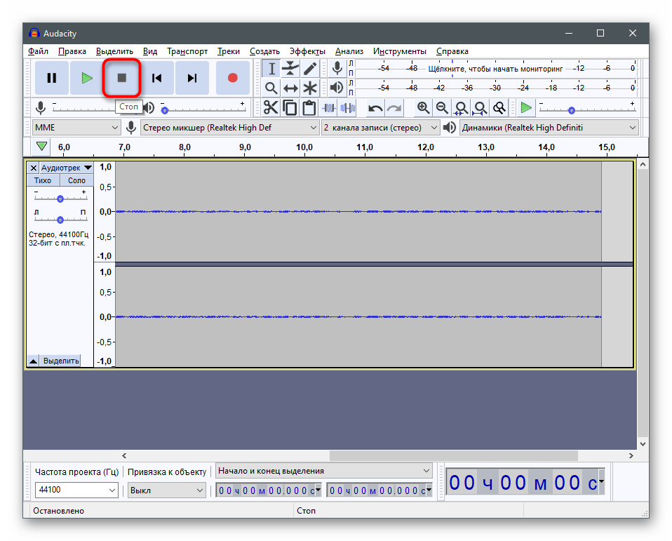Image resolution: width=672 pixels, height=541 pixels.
Task: Open the Вид menu
Action: click(150, 51)
